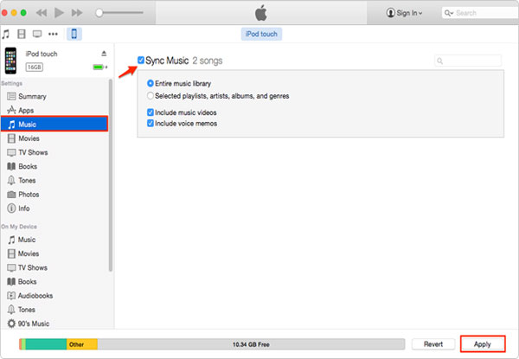This screenshot has height=359, width=519.
Task: Click the '2 songs' count text
Action: [208, 61]
